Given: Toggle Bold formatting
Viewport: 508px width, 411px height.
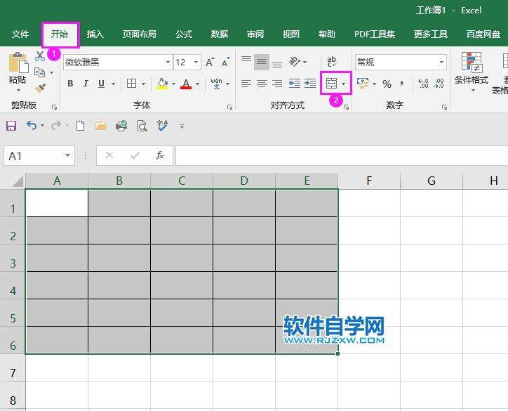Looking at the screenshot, I should click(x=70, y=84).
